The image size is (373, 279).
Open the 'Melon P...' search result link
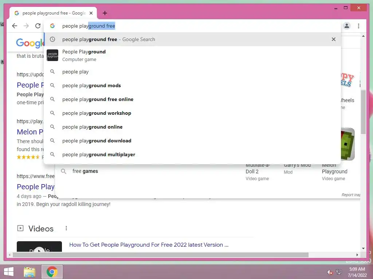pyautogui.click(x=30, y=132)
